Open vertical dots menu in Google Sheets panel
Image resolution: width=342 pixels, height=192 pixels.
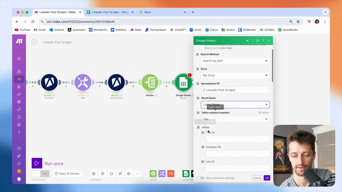[x=252, y=41]
